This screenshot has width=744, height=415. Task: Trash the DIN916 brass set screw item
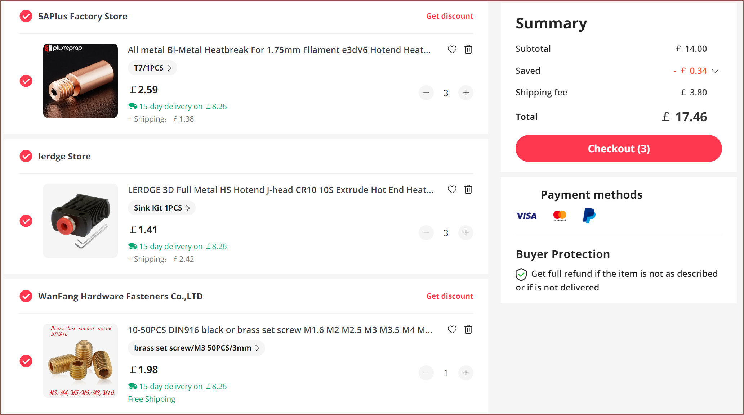468,329
